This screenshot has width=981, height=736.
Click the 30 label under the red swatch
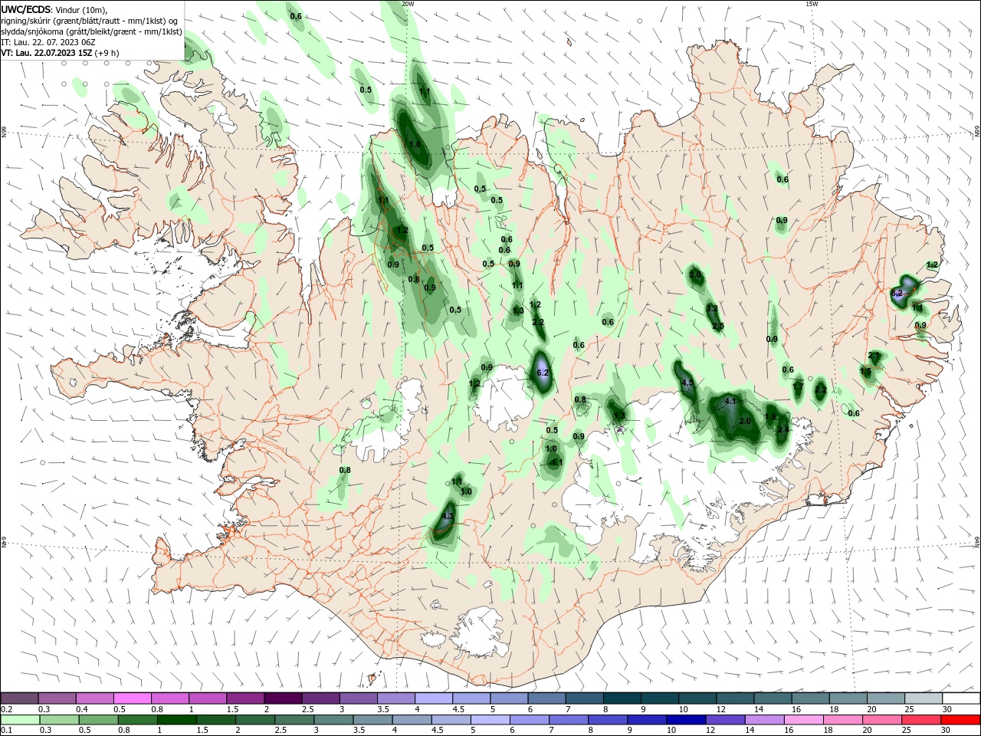click(x=947, y=731)
